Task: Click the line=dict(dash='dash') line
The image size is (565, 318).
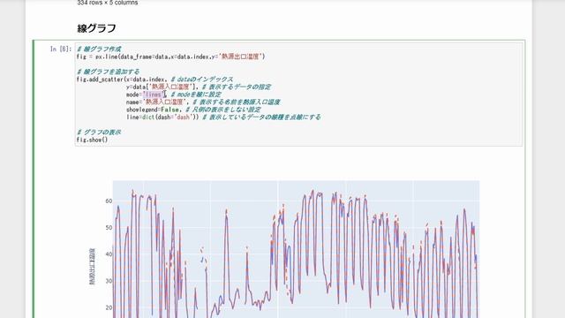Action: click(223, 117)
